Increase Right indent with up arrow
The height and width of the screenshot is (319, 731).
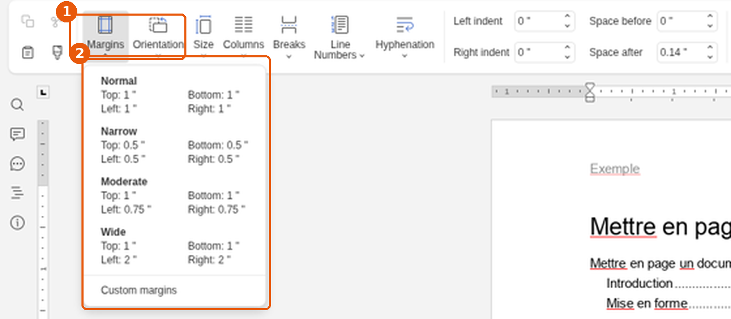(x=568, y=48)
